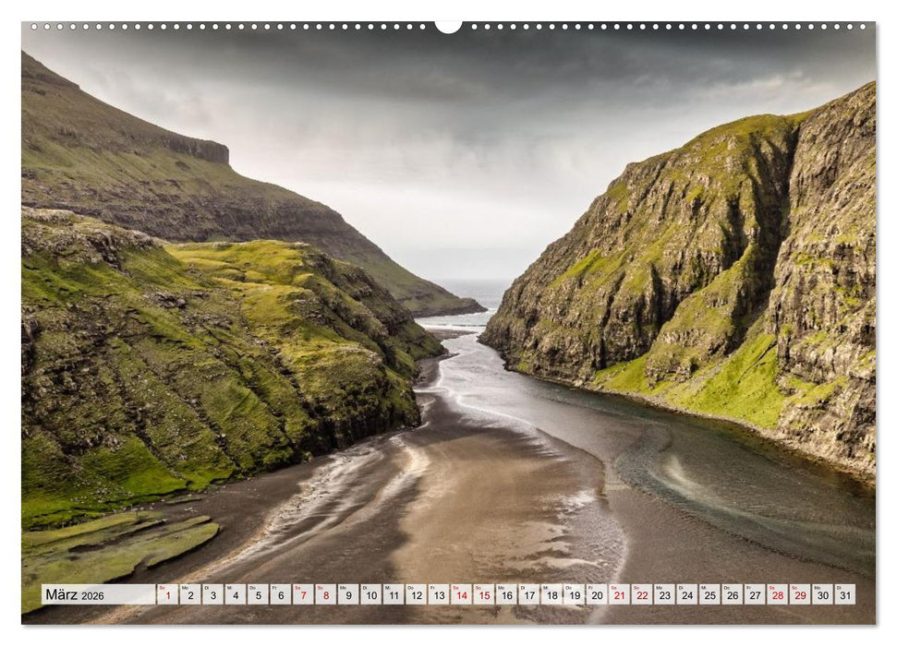
Task: Pick day 17 in the calendar row
Action: [528, 594]
